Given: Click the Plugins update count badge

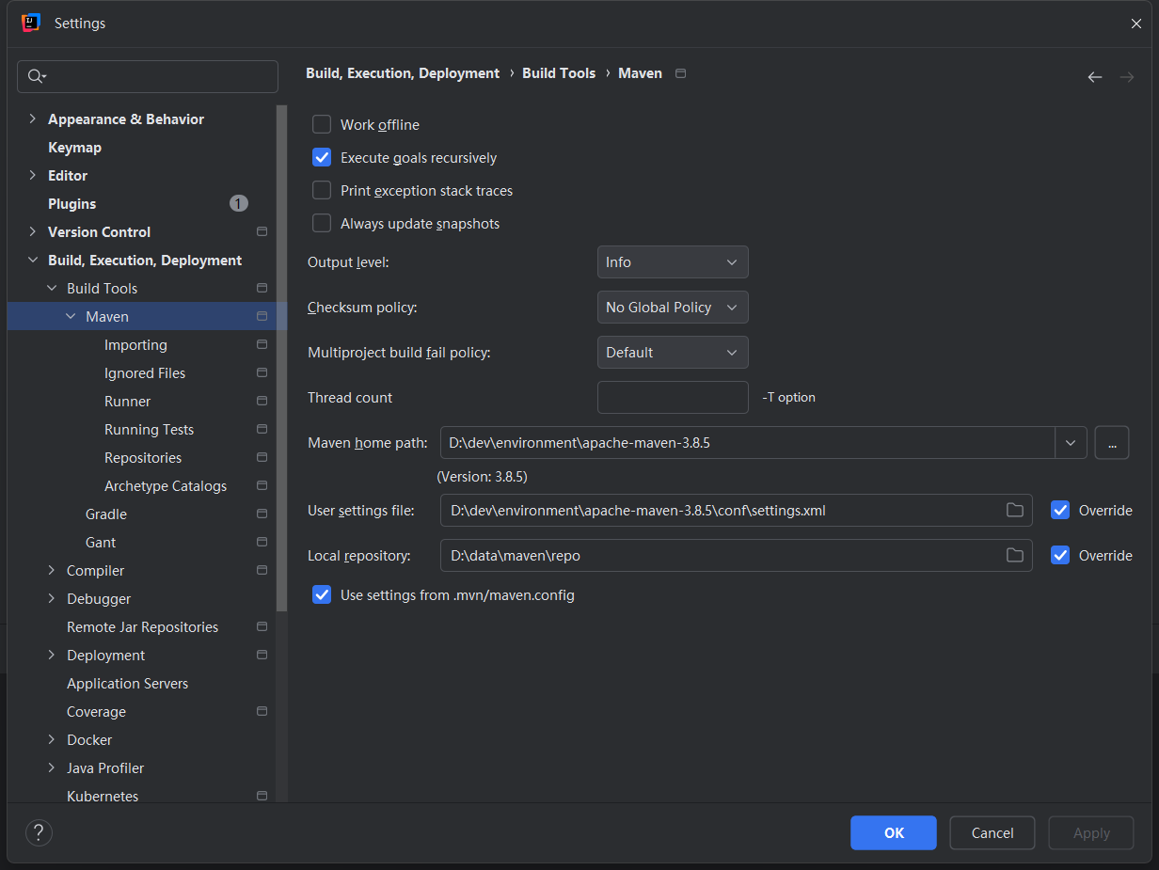Looking at the screenshot, I should [239, 203].
